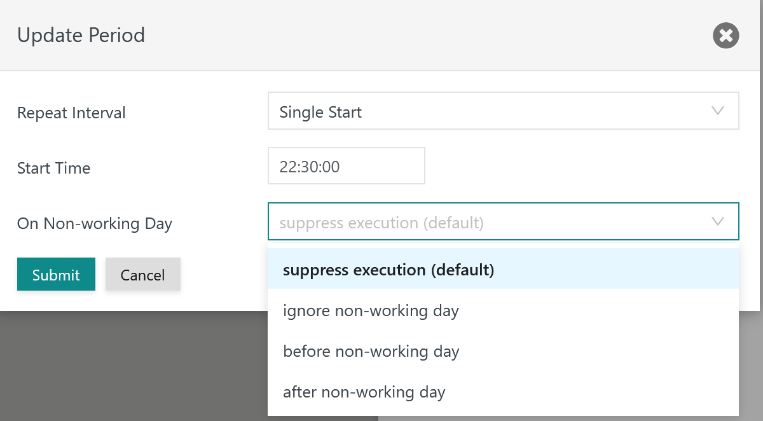Select suppress execution (default) option

pyautogui.click(x=504, y=269)
